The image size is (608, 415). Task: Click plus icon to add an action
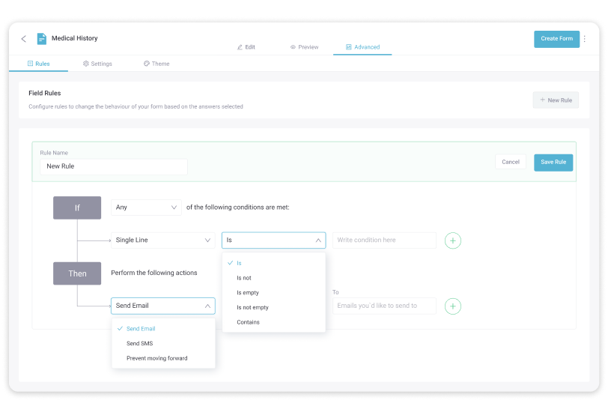click(453, 306)
